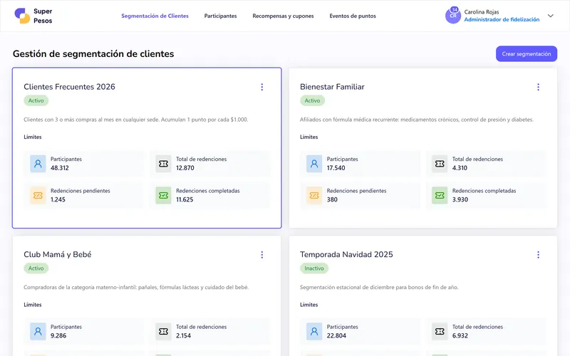The width and height of the screenshot is (570, 356).
Task: Click Activo badge on Club Mamá y Bebé
Action: (x=36, y=268)
